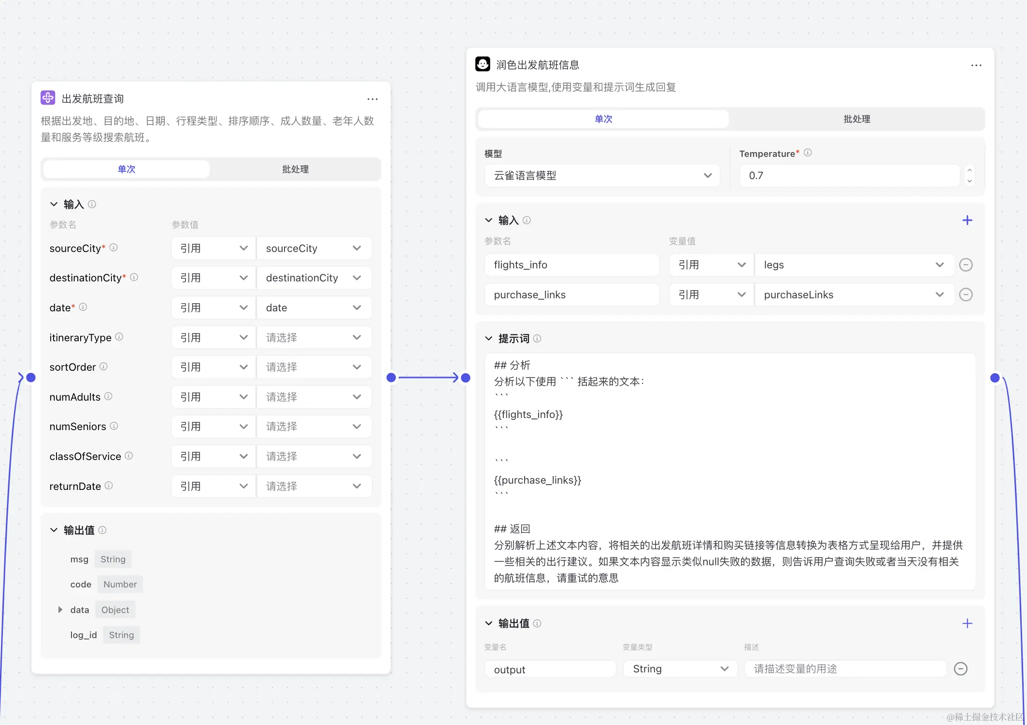Select 单次 tab in the LLM node
This screenshot has height=725, width=1027.
(x=603, y=119)
